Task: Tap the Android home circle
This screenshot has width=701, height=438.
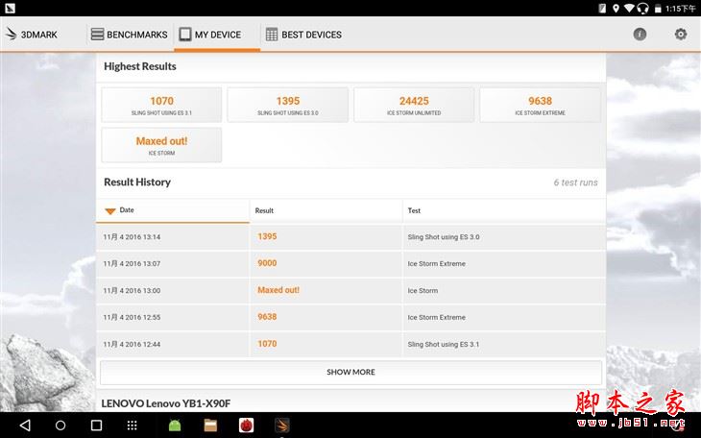Action: (x=60, y=425)
